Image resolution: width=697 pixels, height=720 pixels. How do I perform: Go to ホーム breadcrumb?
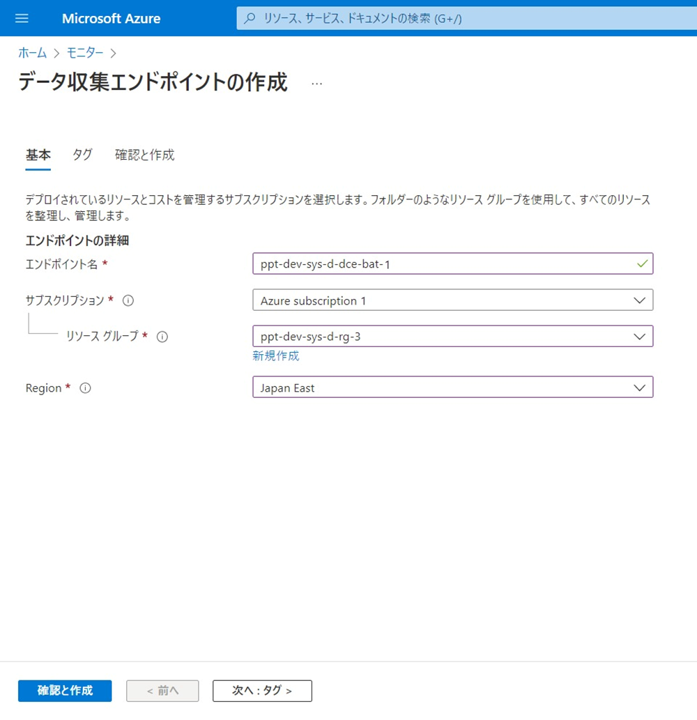click(32, 53)
